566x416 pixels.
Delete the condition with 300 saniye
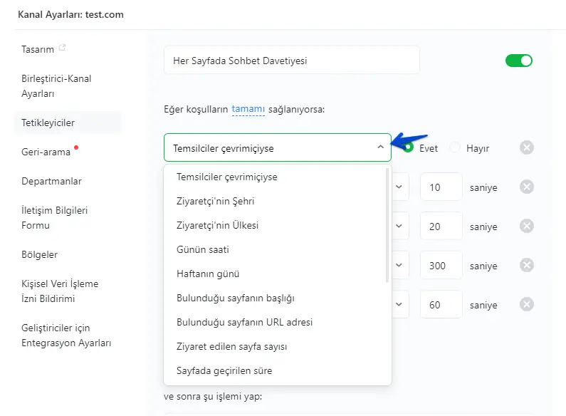pyautogui.click(x=526, y=265)
